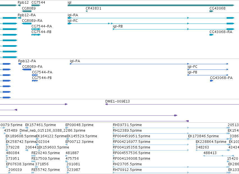Select the EK157461.5prime EST label

(40, 125)
